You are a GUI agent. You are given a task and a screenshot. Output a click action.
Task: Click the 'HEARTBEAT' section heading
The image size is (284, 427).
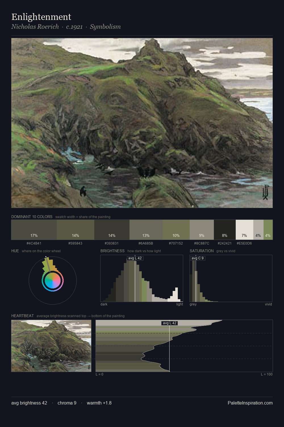point(22,316)
